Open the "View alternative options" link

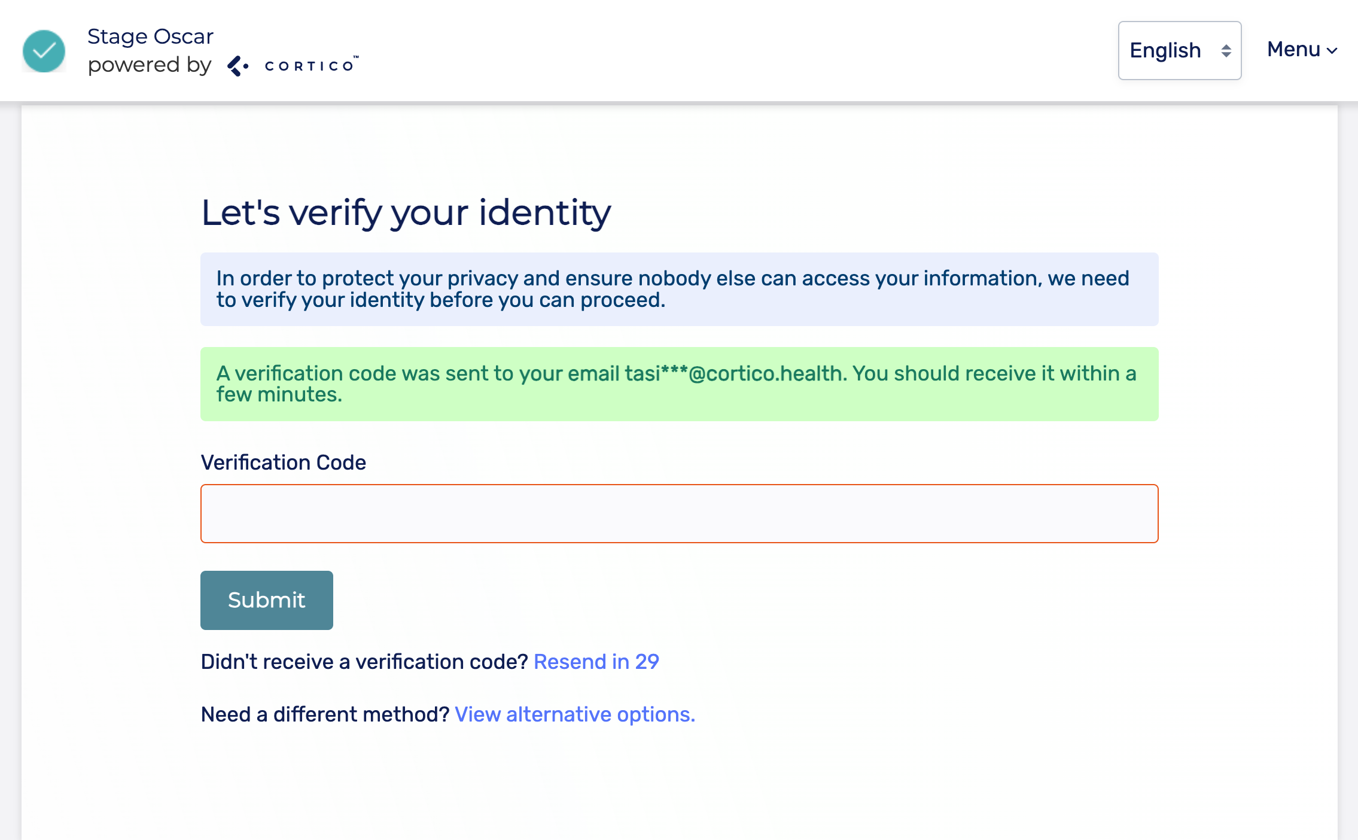574,714
